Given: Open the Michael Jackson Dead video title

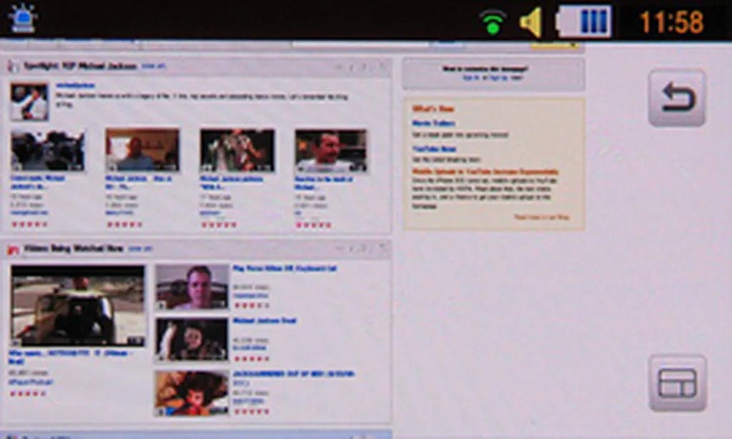Looking at the screenshot, I should point(264,321).
